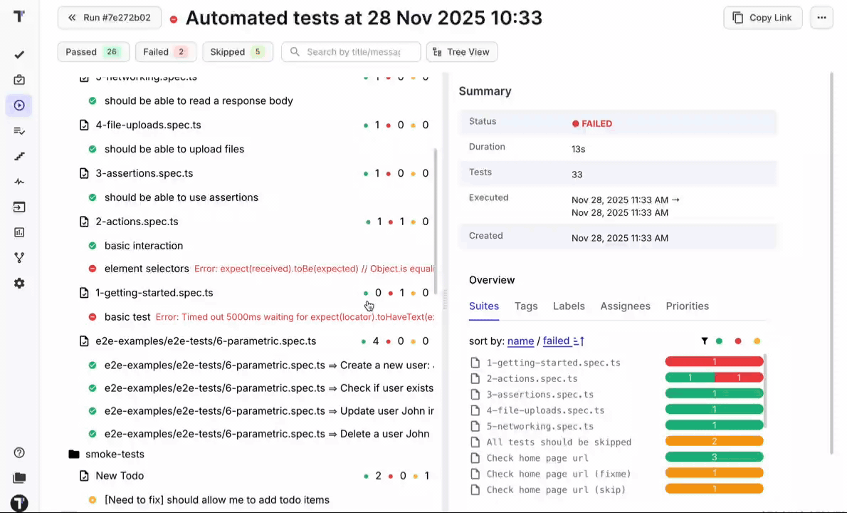Toggle the red failed filter dot
Screen dimensions: 847x513
(738, 341)
